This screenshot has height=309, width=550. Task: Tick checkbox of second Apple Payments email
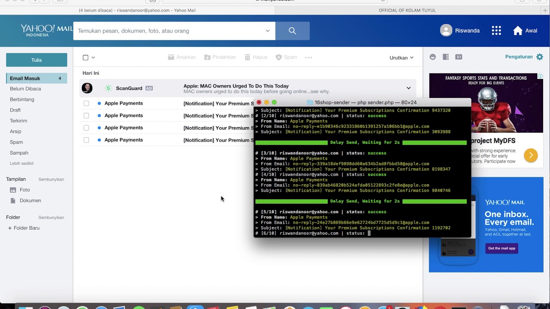coord(86,115)
